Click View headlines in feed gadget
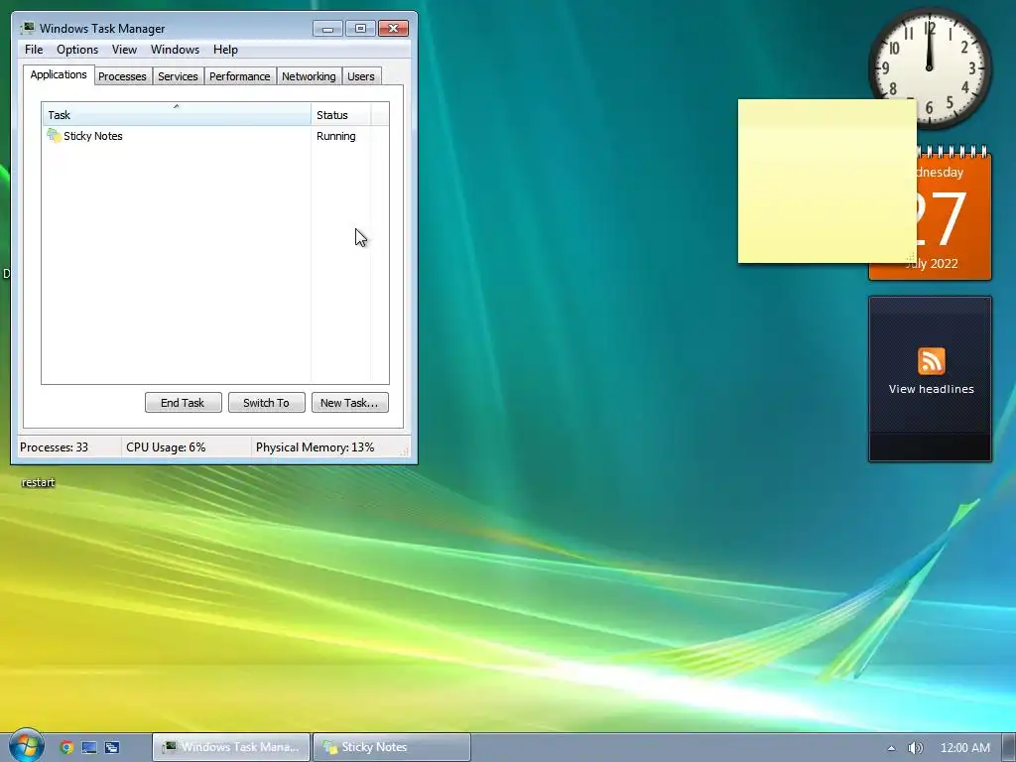This screenshot has width=1016, height=762. click(x=931, y=389)
